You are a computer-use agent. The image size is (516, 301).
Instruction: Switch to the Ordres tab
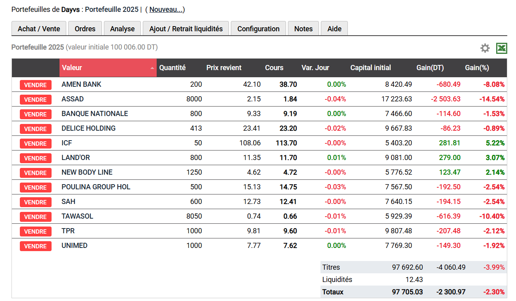[x=85, y=29]
